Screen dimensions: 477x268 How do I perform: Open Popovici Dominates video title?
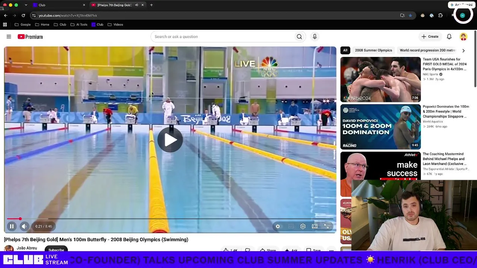pyautogui.click(x=446, y=111)
